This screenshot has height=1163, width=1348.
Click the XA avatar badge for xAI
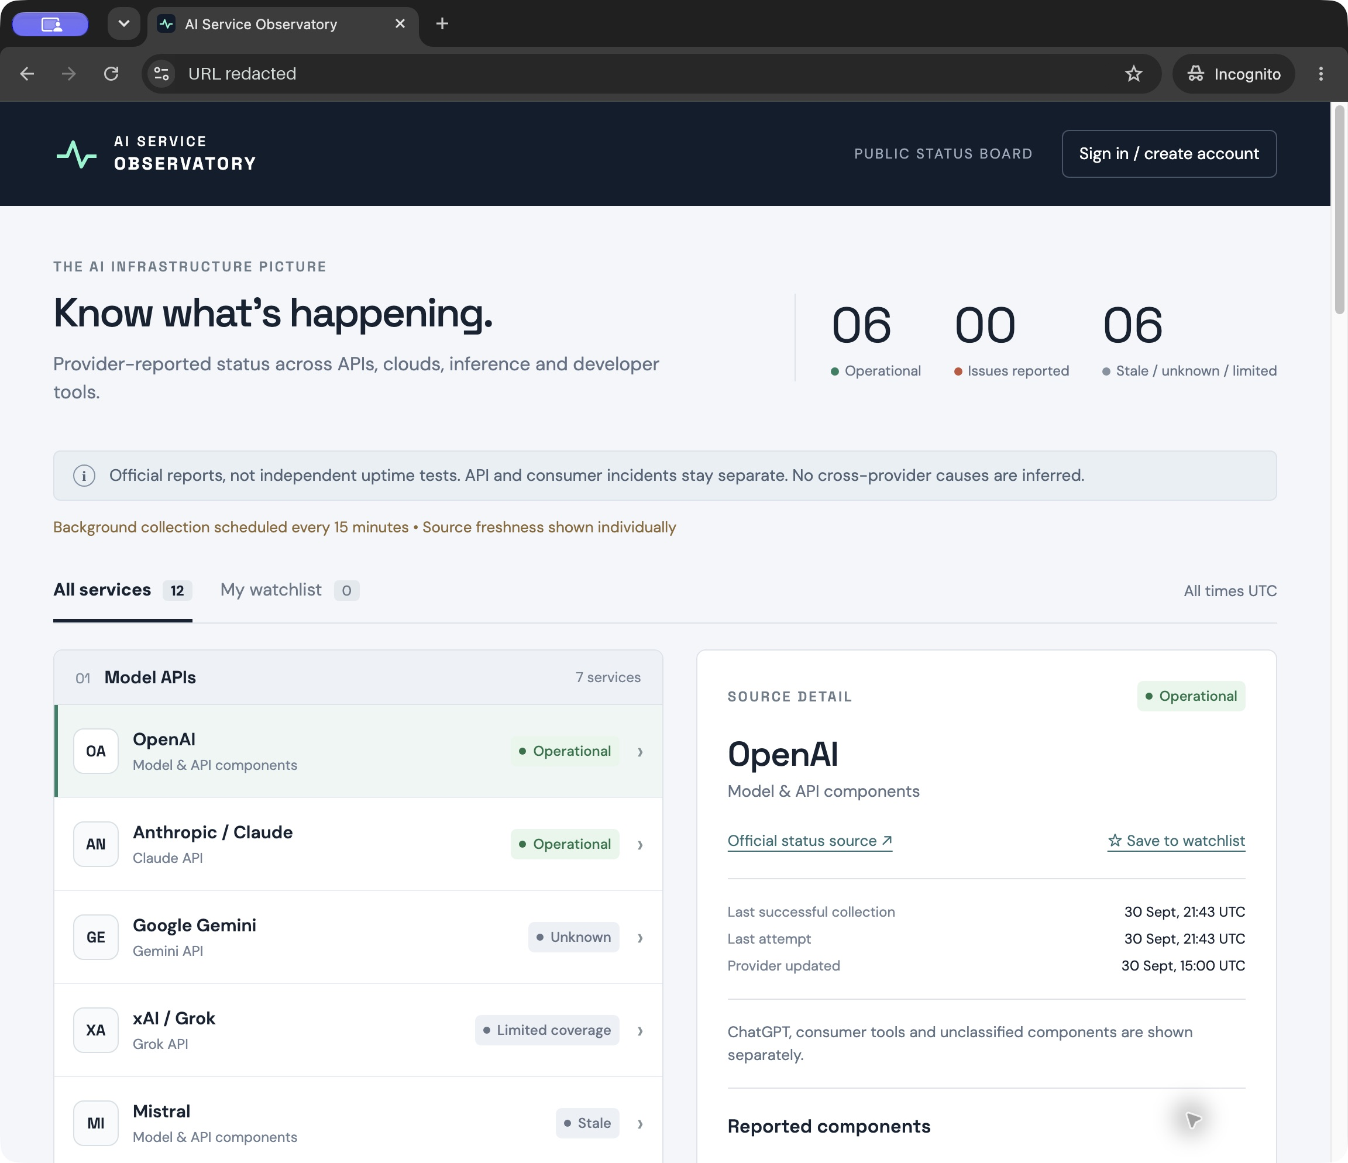pyautogui.click(x=95, y=1030)
